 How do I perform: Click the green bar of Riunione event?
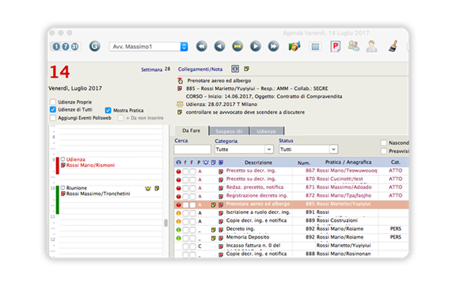coord(58,200)
